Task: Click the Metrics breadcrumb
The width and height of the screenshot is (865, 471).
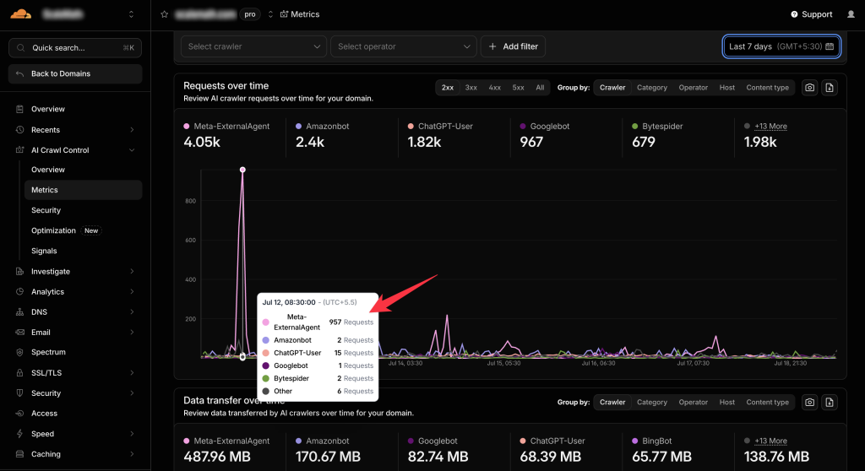Action: (x=300, y=14)
